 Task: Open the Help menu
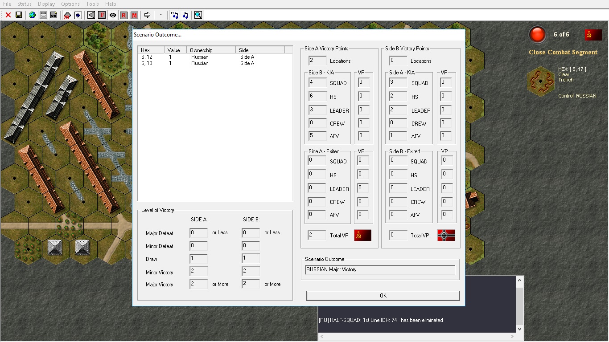click(111, 4)
